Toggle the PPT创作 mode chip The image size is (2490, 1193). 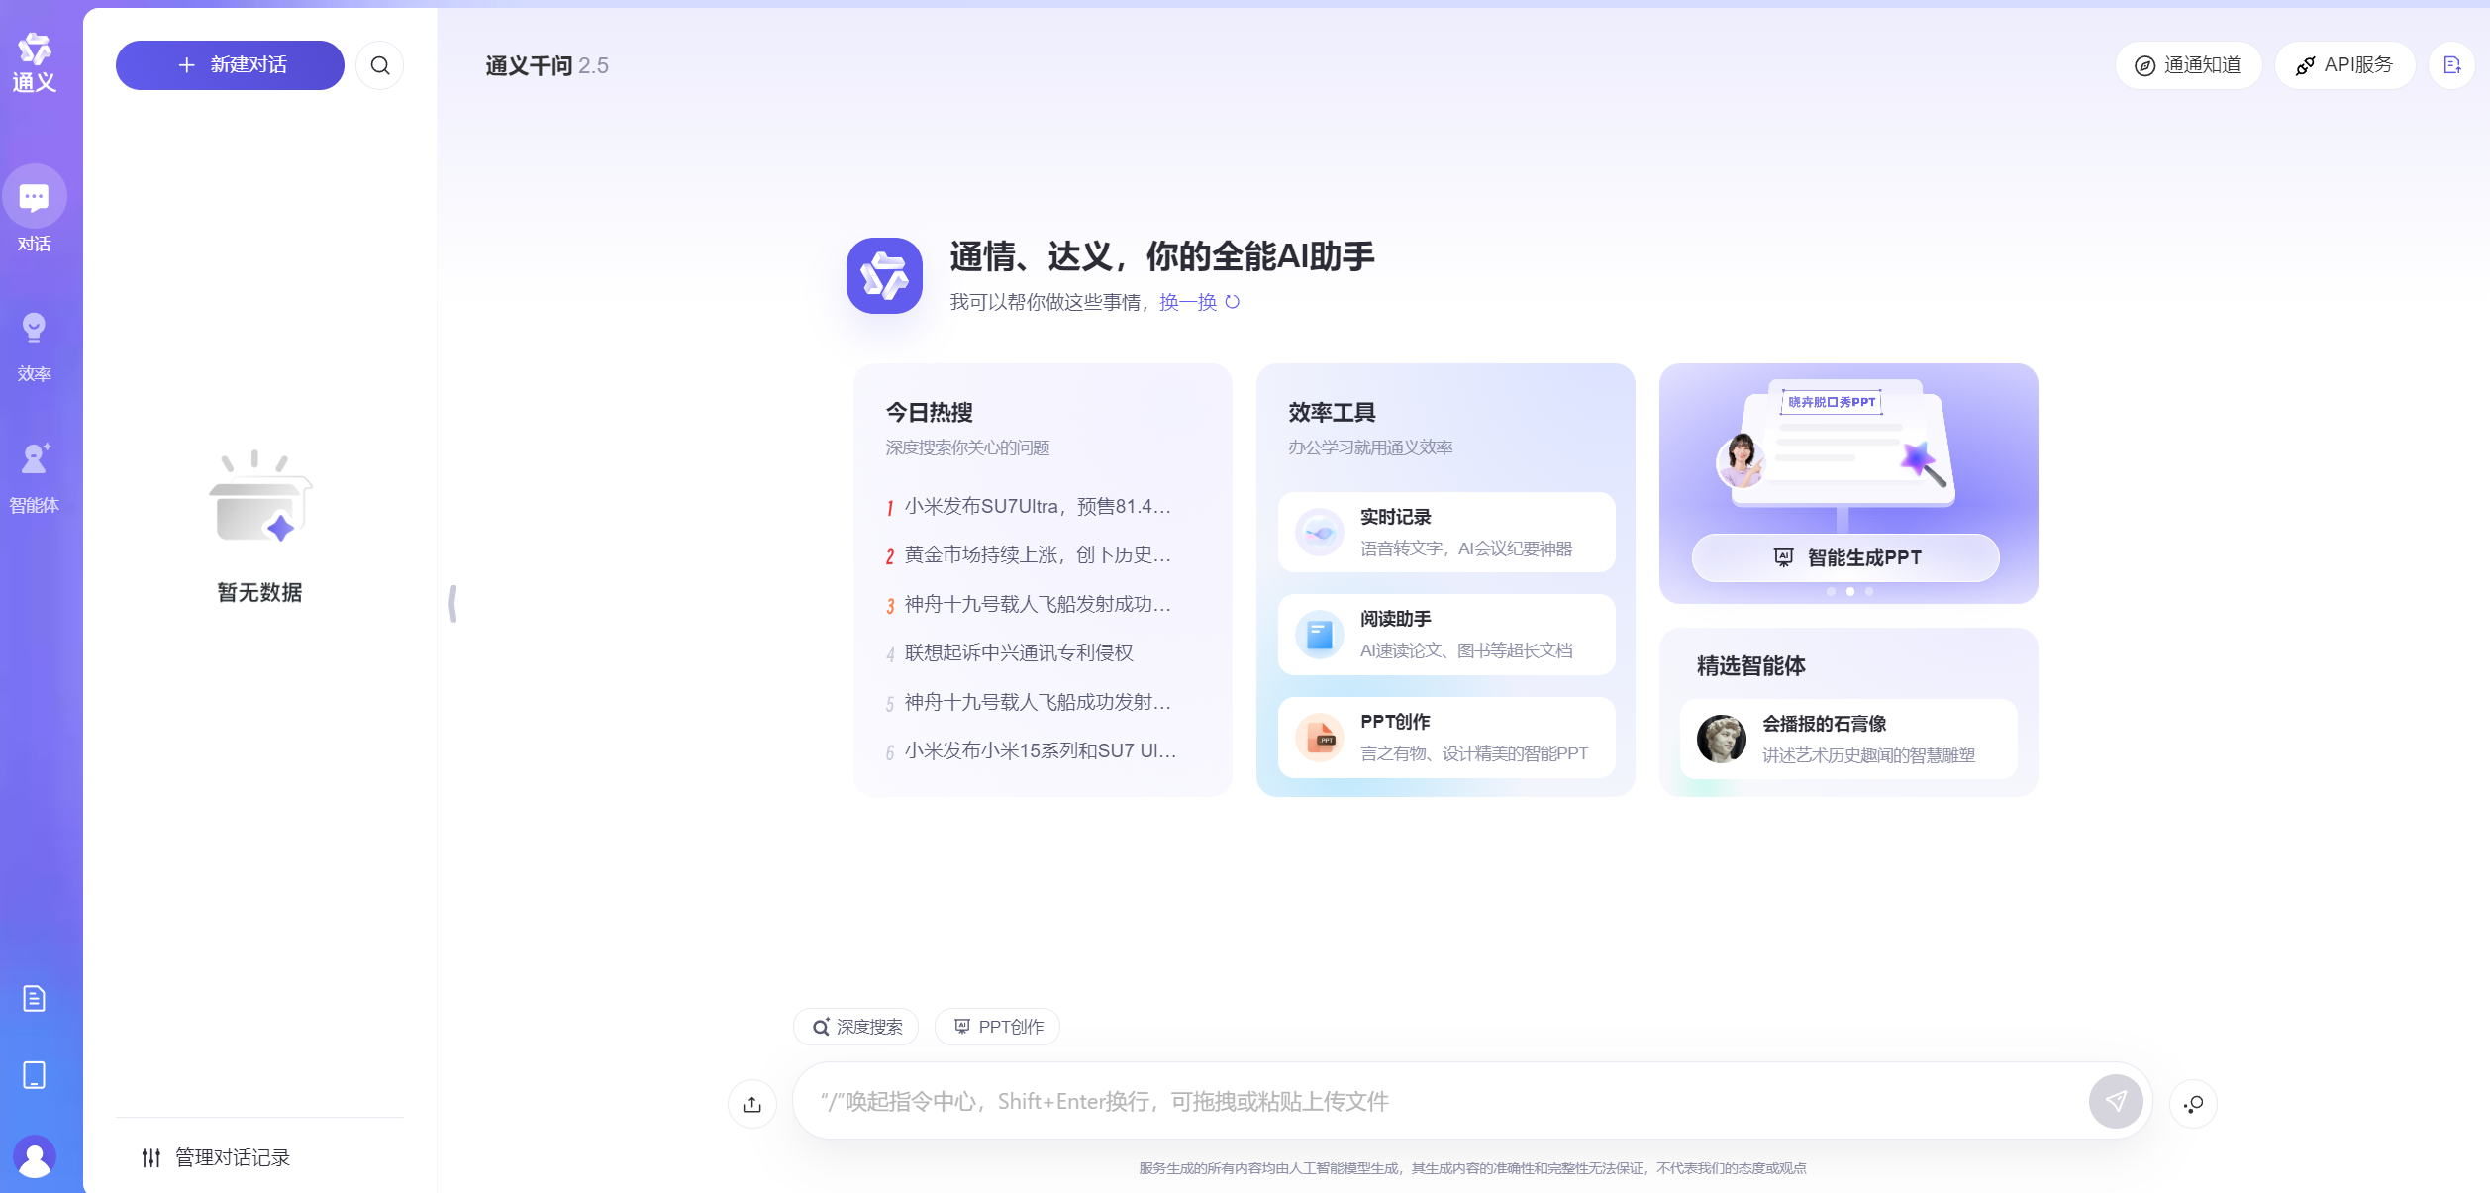pos(998,1027)
